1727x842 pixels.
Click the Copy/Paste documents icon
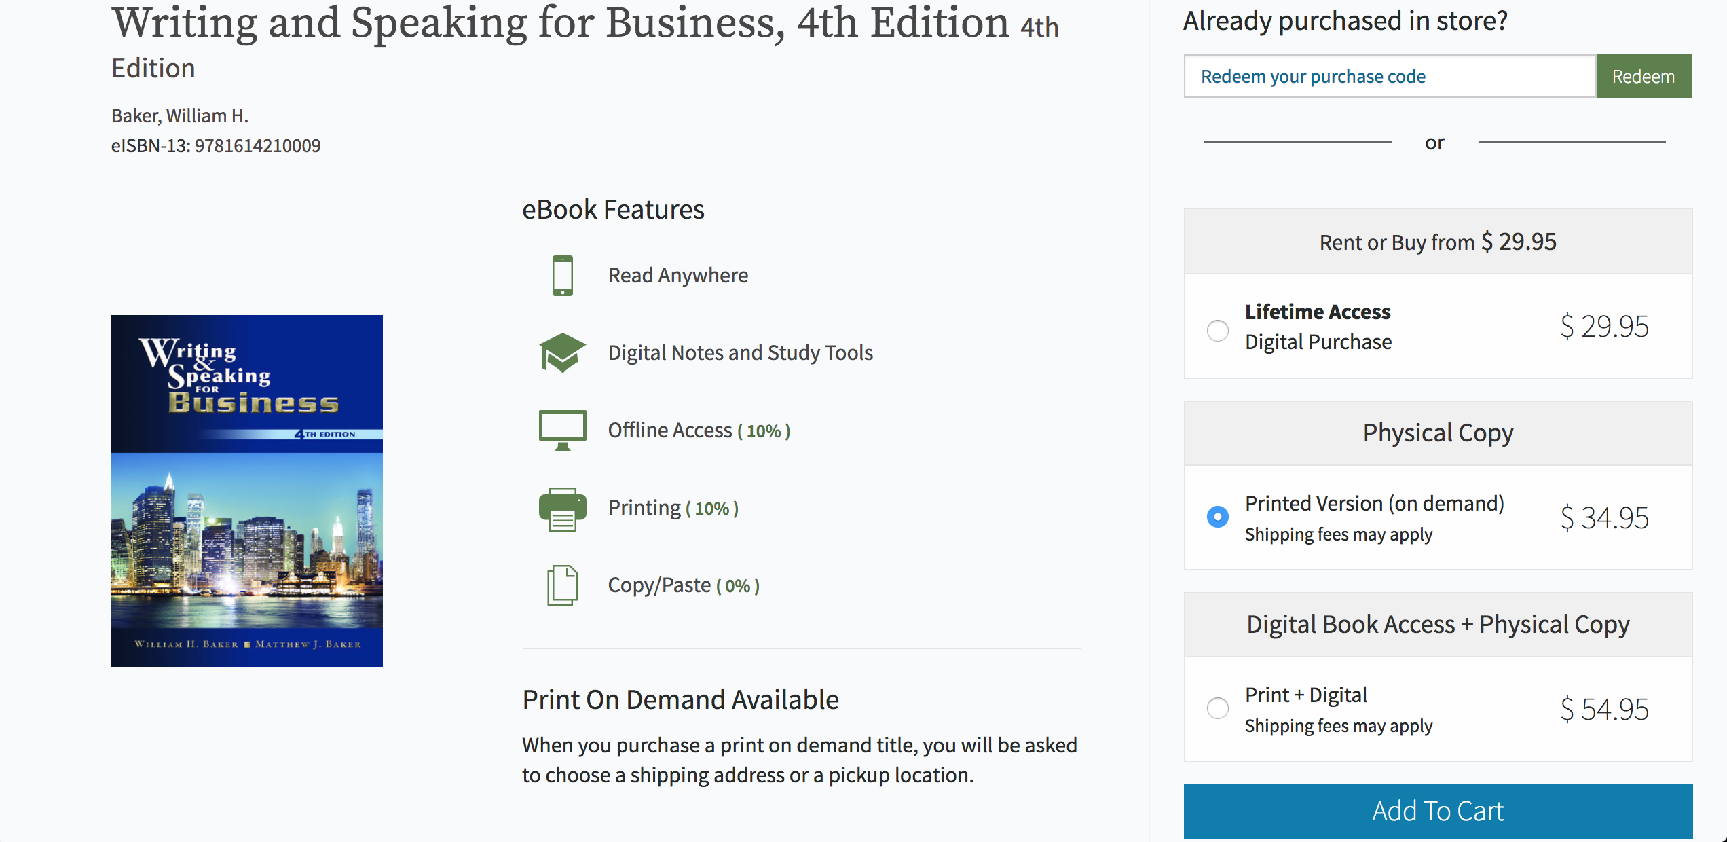pos(562,585)
